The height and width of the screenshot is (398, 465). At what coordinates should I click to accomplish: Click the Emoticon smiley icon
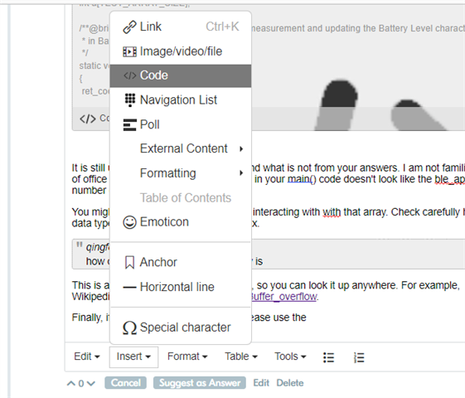point(129,222)
